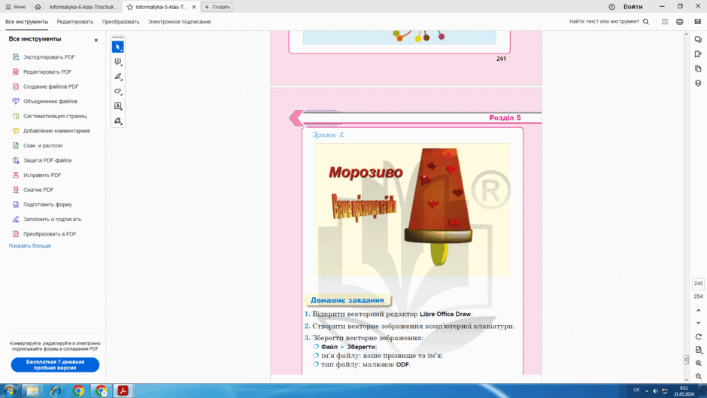
Task: Choose the highlighter pen tool
Action: [x=117, y=77]
